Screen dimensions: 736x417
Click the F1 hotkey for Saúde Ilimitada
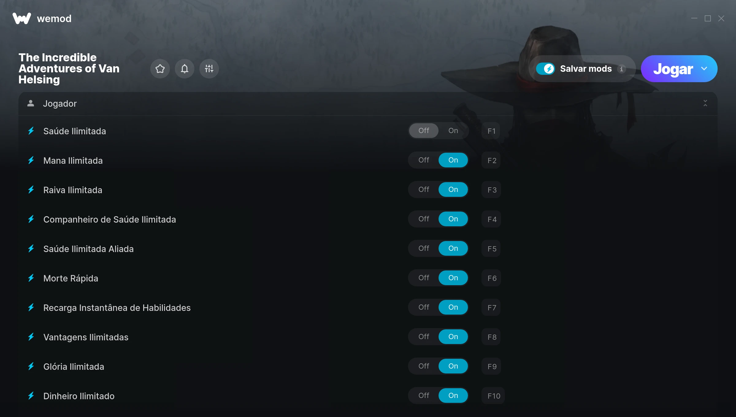tap(491, 131)
